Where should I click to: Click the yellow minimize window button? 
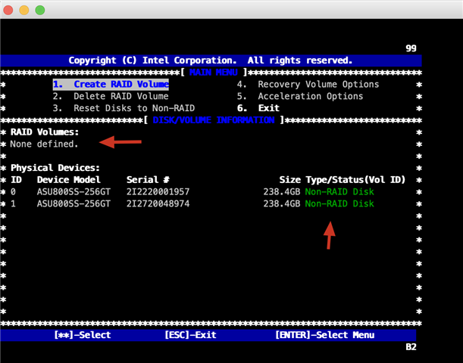tap(24, 10)
